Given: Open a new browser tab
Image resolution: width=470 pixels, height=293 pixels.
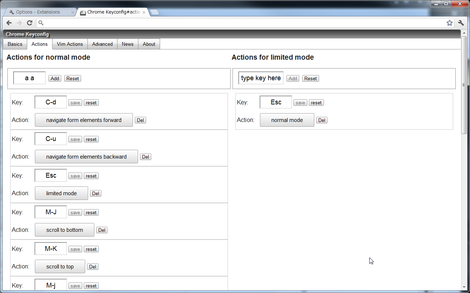Looking at the screenshot, I should point(155,12).
